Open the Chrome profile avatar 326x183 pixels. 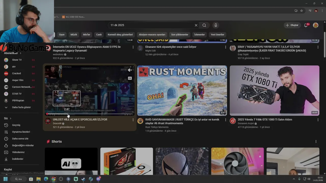(x=316, y=11)
